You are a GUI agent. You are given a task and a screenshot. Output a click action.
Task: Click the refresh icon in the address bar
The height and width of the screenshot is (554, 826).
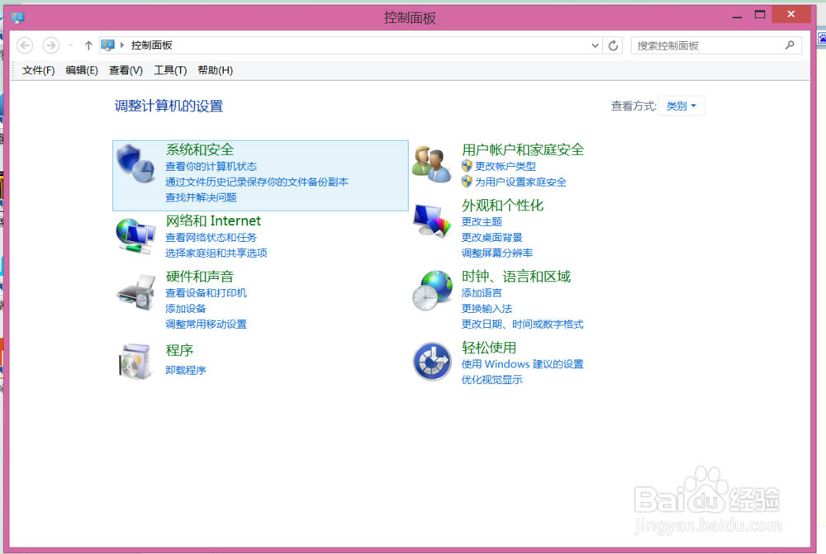coord(613,45)
